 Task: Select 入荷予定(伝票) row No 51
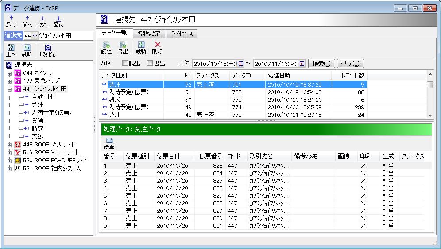coord(234,92)
